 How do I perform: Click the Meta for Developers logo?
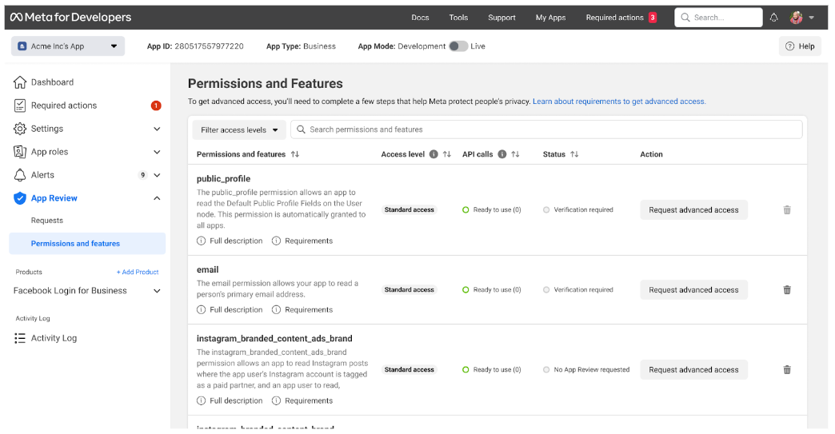point(71,17)
